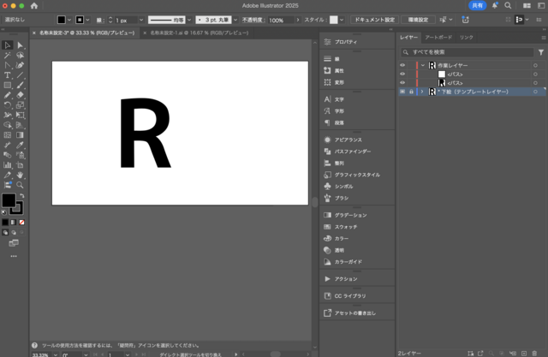This screenshot has width=548, height=357.
Task: Click the delete selection trash icon
Action: pos(534,354)
